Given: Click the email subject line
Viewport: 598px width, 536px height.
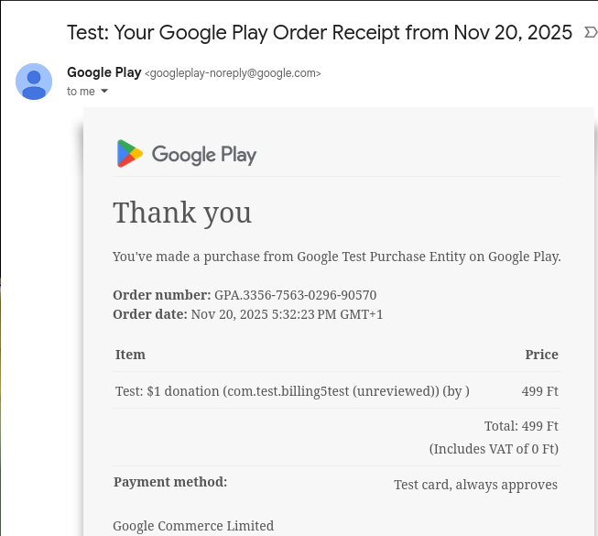Looking at the screenshot, I should 319,33.
